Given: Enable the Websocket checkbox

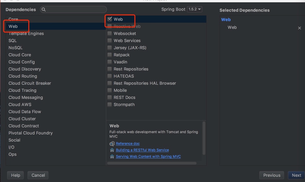Looking at the screenshot, I should tap(110, 33).
